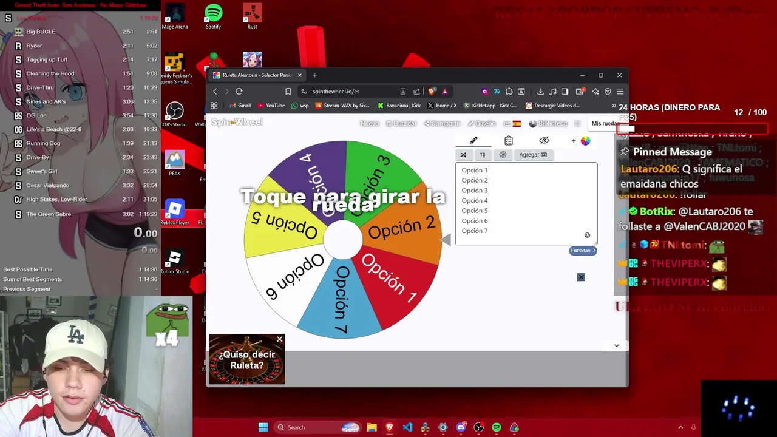This screenshot has width=777, height=437.
Task: Open the Windows Start menu
Action: point(263,427)
